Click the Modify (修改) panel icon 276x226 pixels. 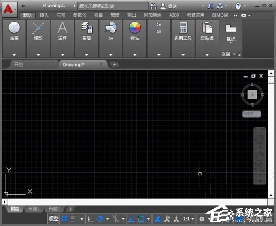pyautogui.click(x=38, y=28)
